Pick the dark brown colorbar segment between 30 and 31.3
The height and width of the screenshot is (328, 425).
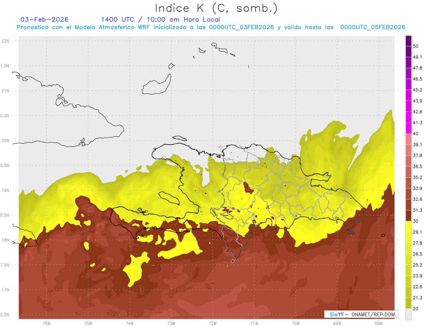tap(409, 215)
